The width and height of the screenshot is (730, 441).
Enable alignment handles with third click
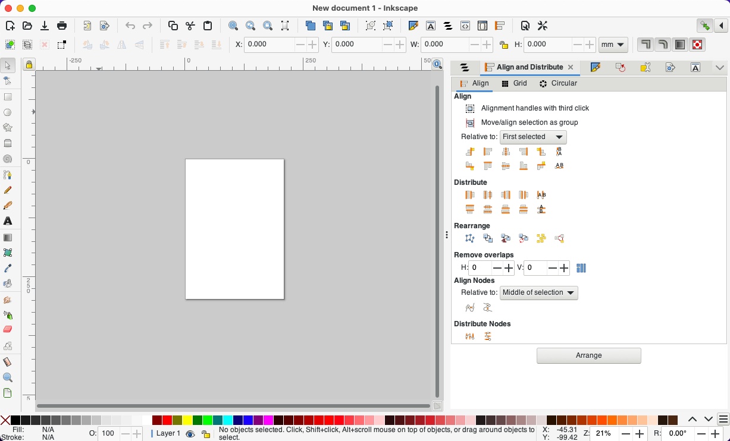tap(470, 108)
